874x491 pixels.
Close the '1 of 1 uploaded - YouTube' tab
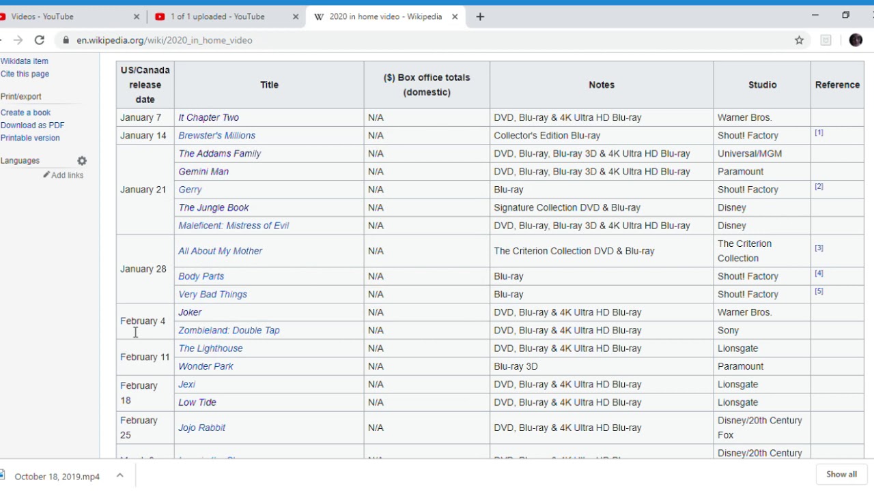(x=296, y=16)
